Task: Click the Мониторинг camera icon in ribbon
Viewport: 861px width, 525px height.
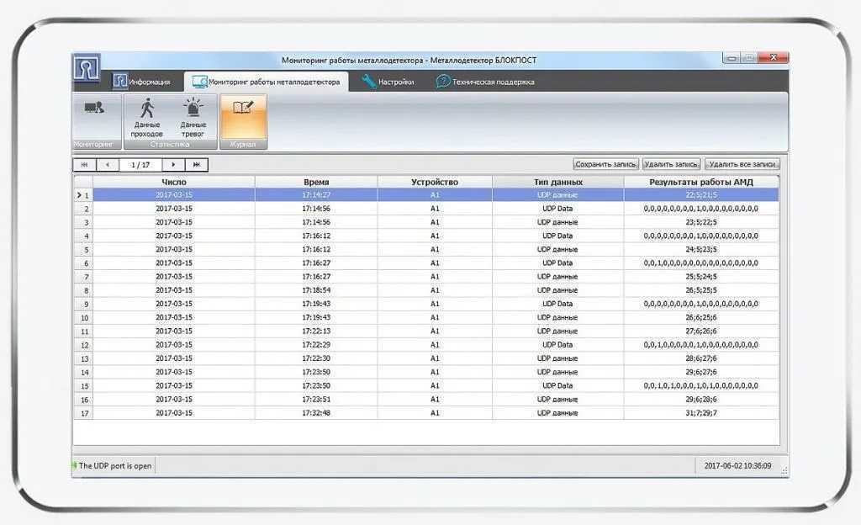Action: coord(94,108)
